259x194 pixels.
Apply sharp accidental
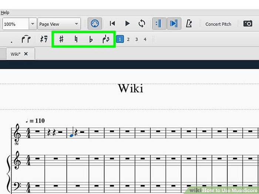click(61, 39)
